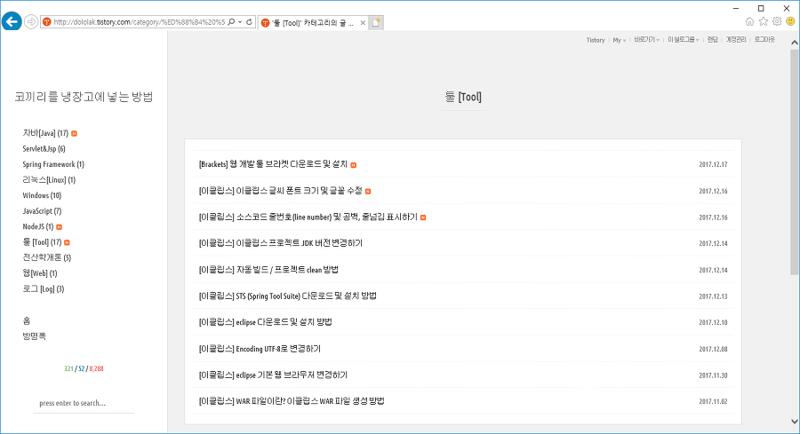Screen dimensions: 800x434
Task: Click the page scrollbar up arrow
Action: coord(795,43)
